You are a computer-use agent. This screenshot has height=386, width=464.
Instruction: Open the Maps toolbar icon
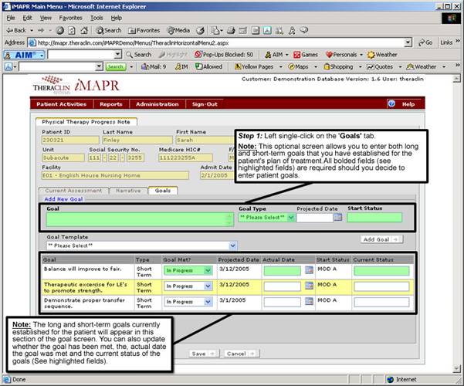pyautogui.click(x=298, y=67)
